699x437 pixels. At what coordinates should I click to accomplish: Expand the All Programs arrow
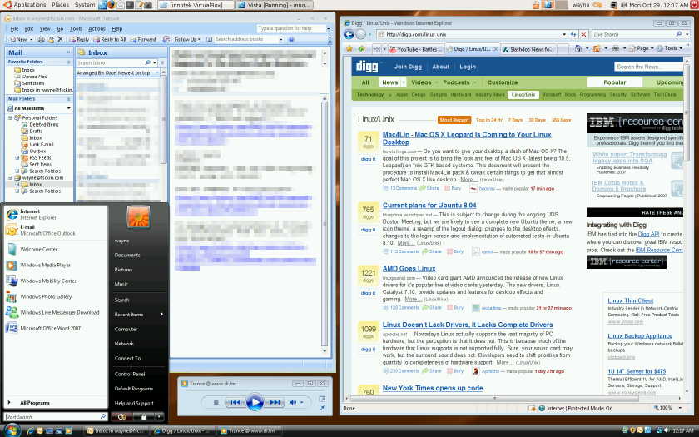point(9,403)
